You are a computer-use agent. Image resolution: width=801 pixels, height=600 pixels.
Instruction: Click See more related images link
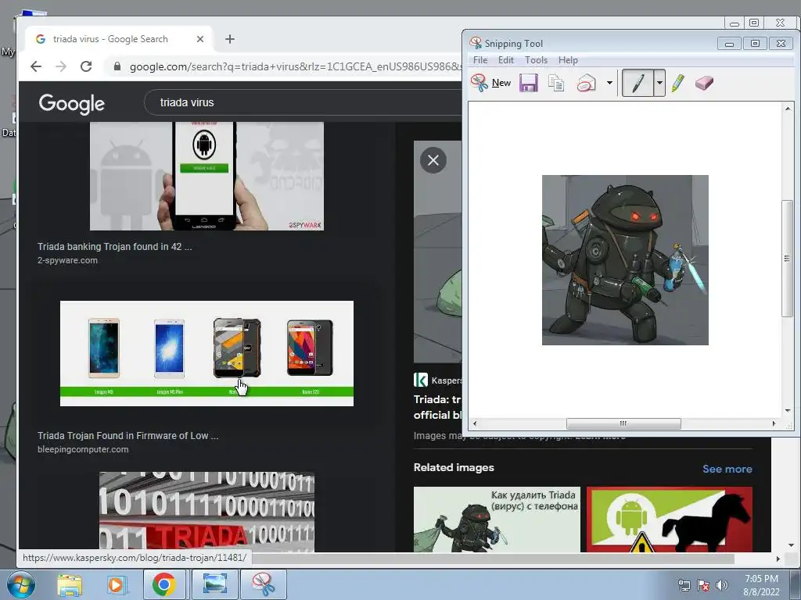tap(727, 469)
